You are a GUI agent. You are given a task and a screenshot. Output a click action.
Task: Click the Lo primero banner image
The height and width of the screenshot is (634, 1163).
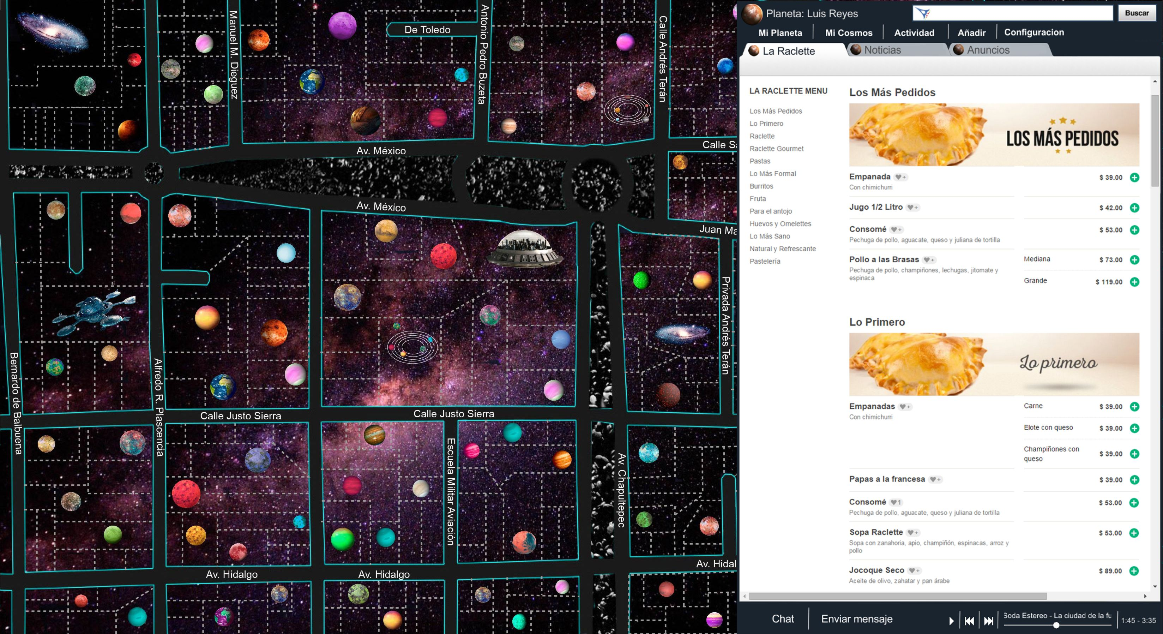click(994, 364)
